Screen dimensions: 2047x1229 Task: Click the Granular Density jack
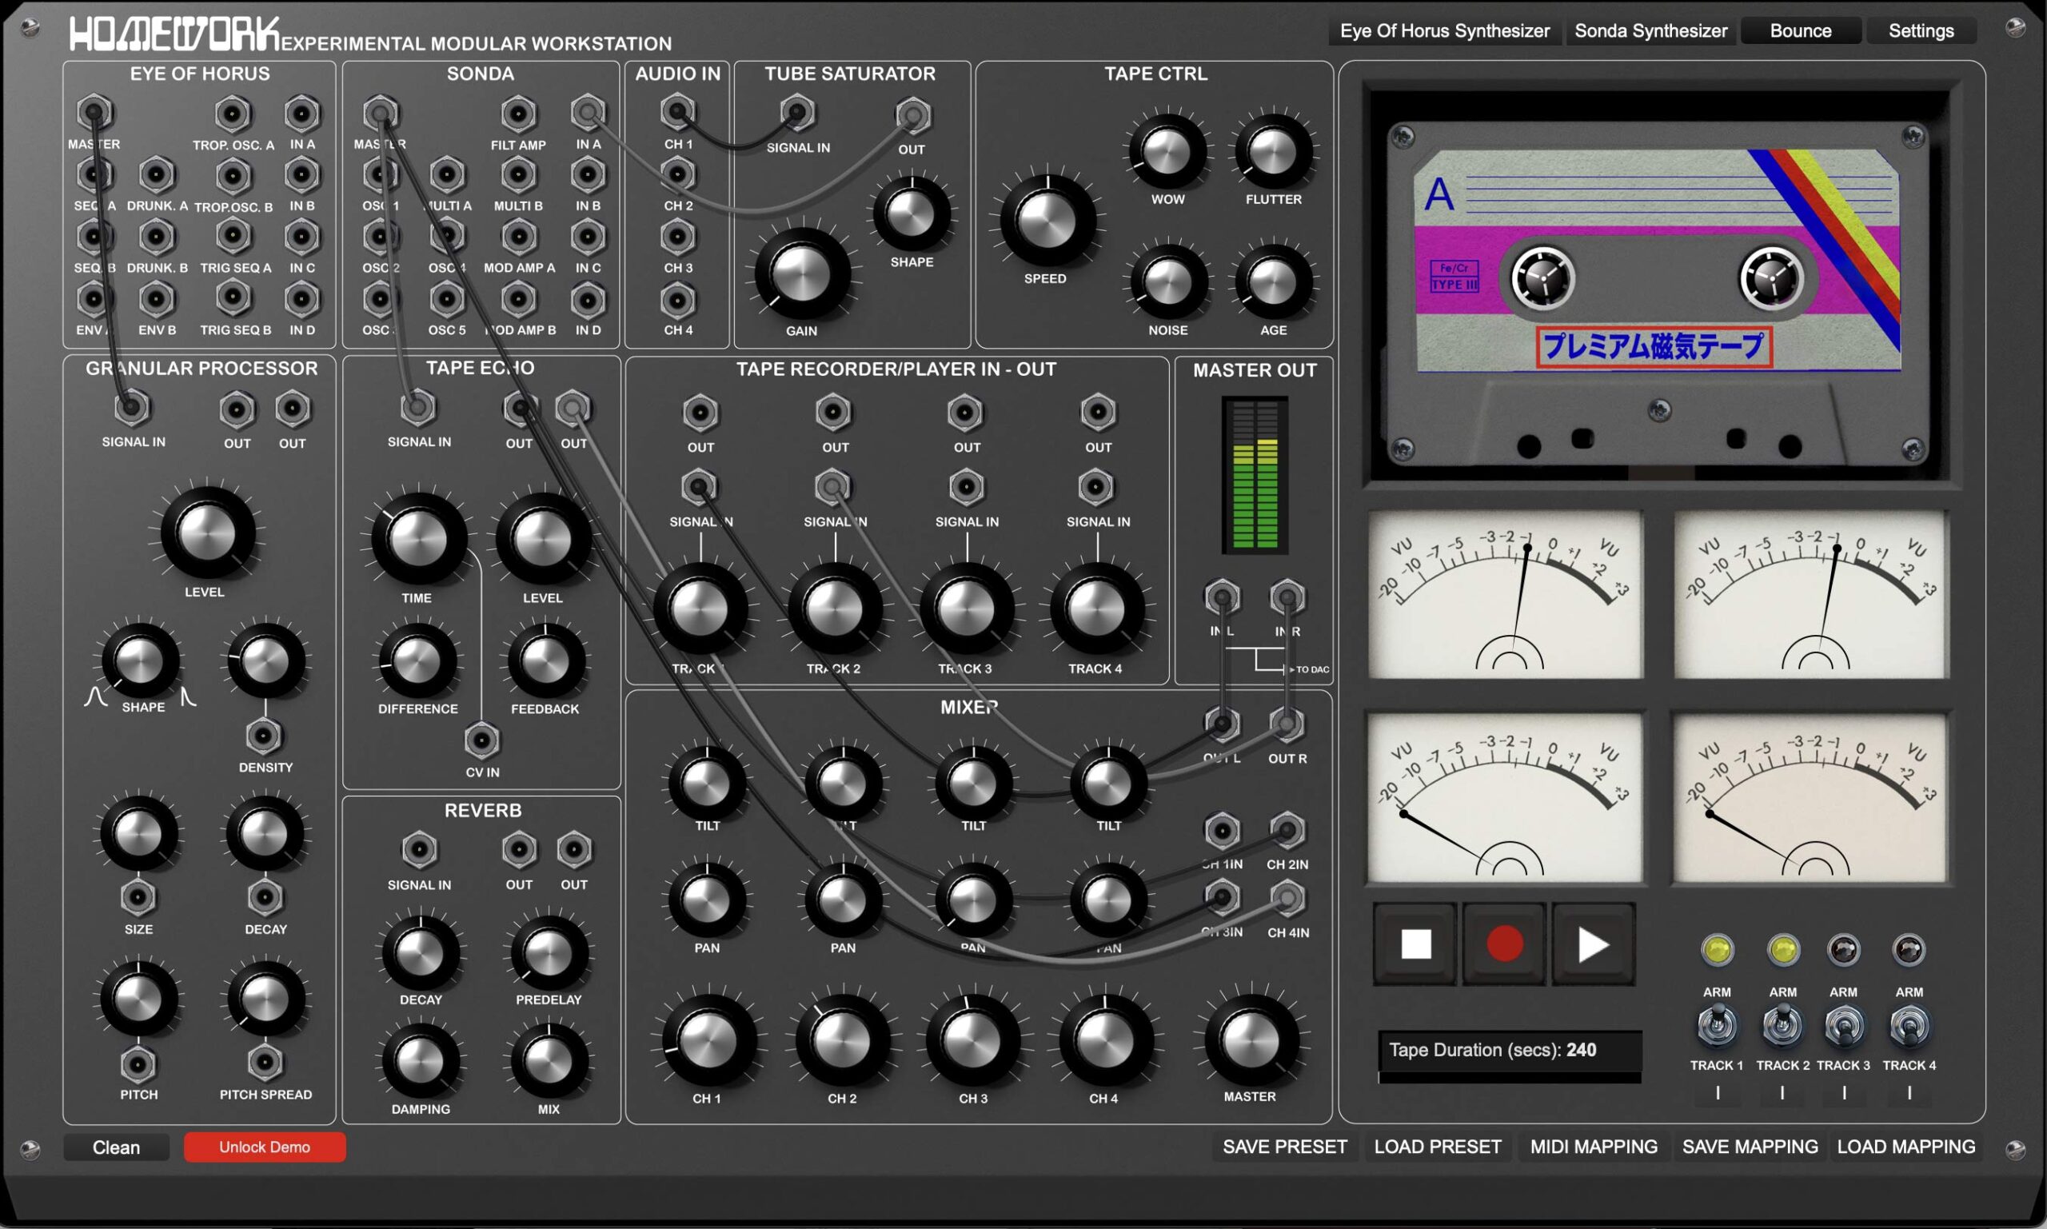point(264,735)
